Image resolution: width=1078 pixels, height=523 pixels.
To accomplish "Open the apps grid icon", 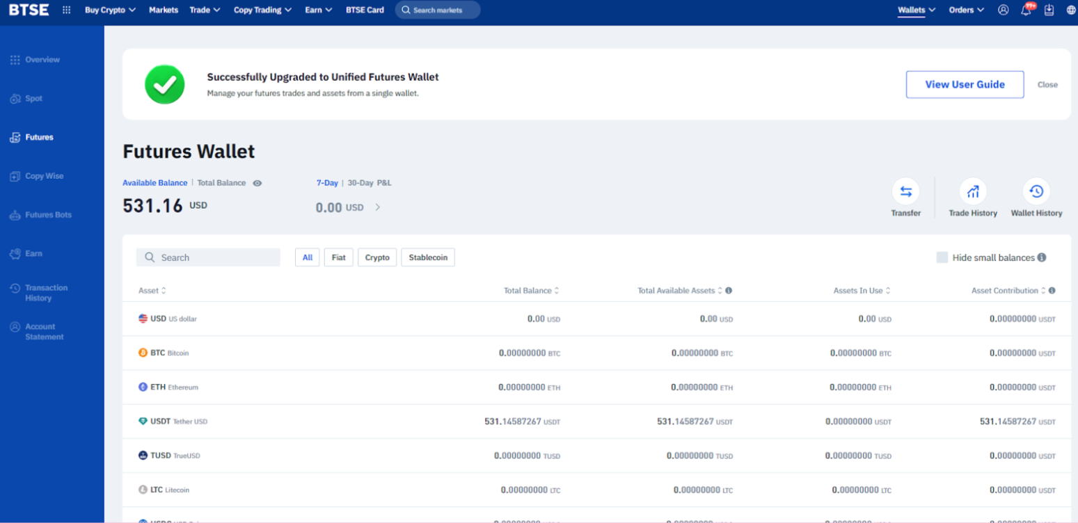I will tap(67, 10).
